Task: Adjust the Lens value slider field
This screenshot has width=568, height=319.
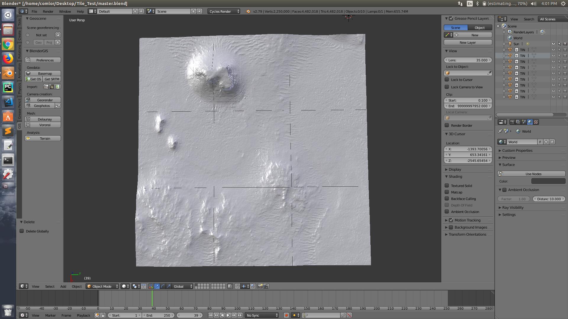Action: 468,60
